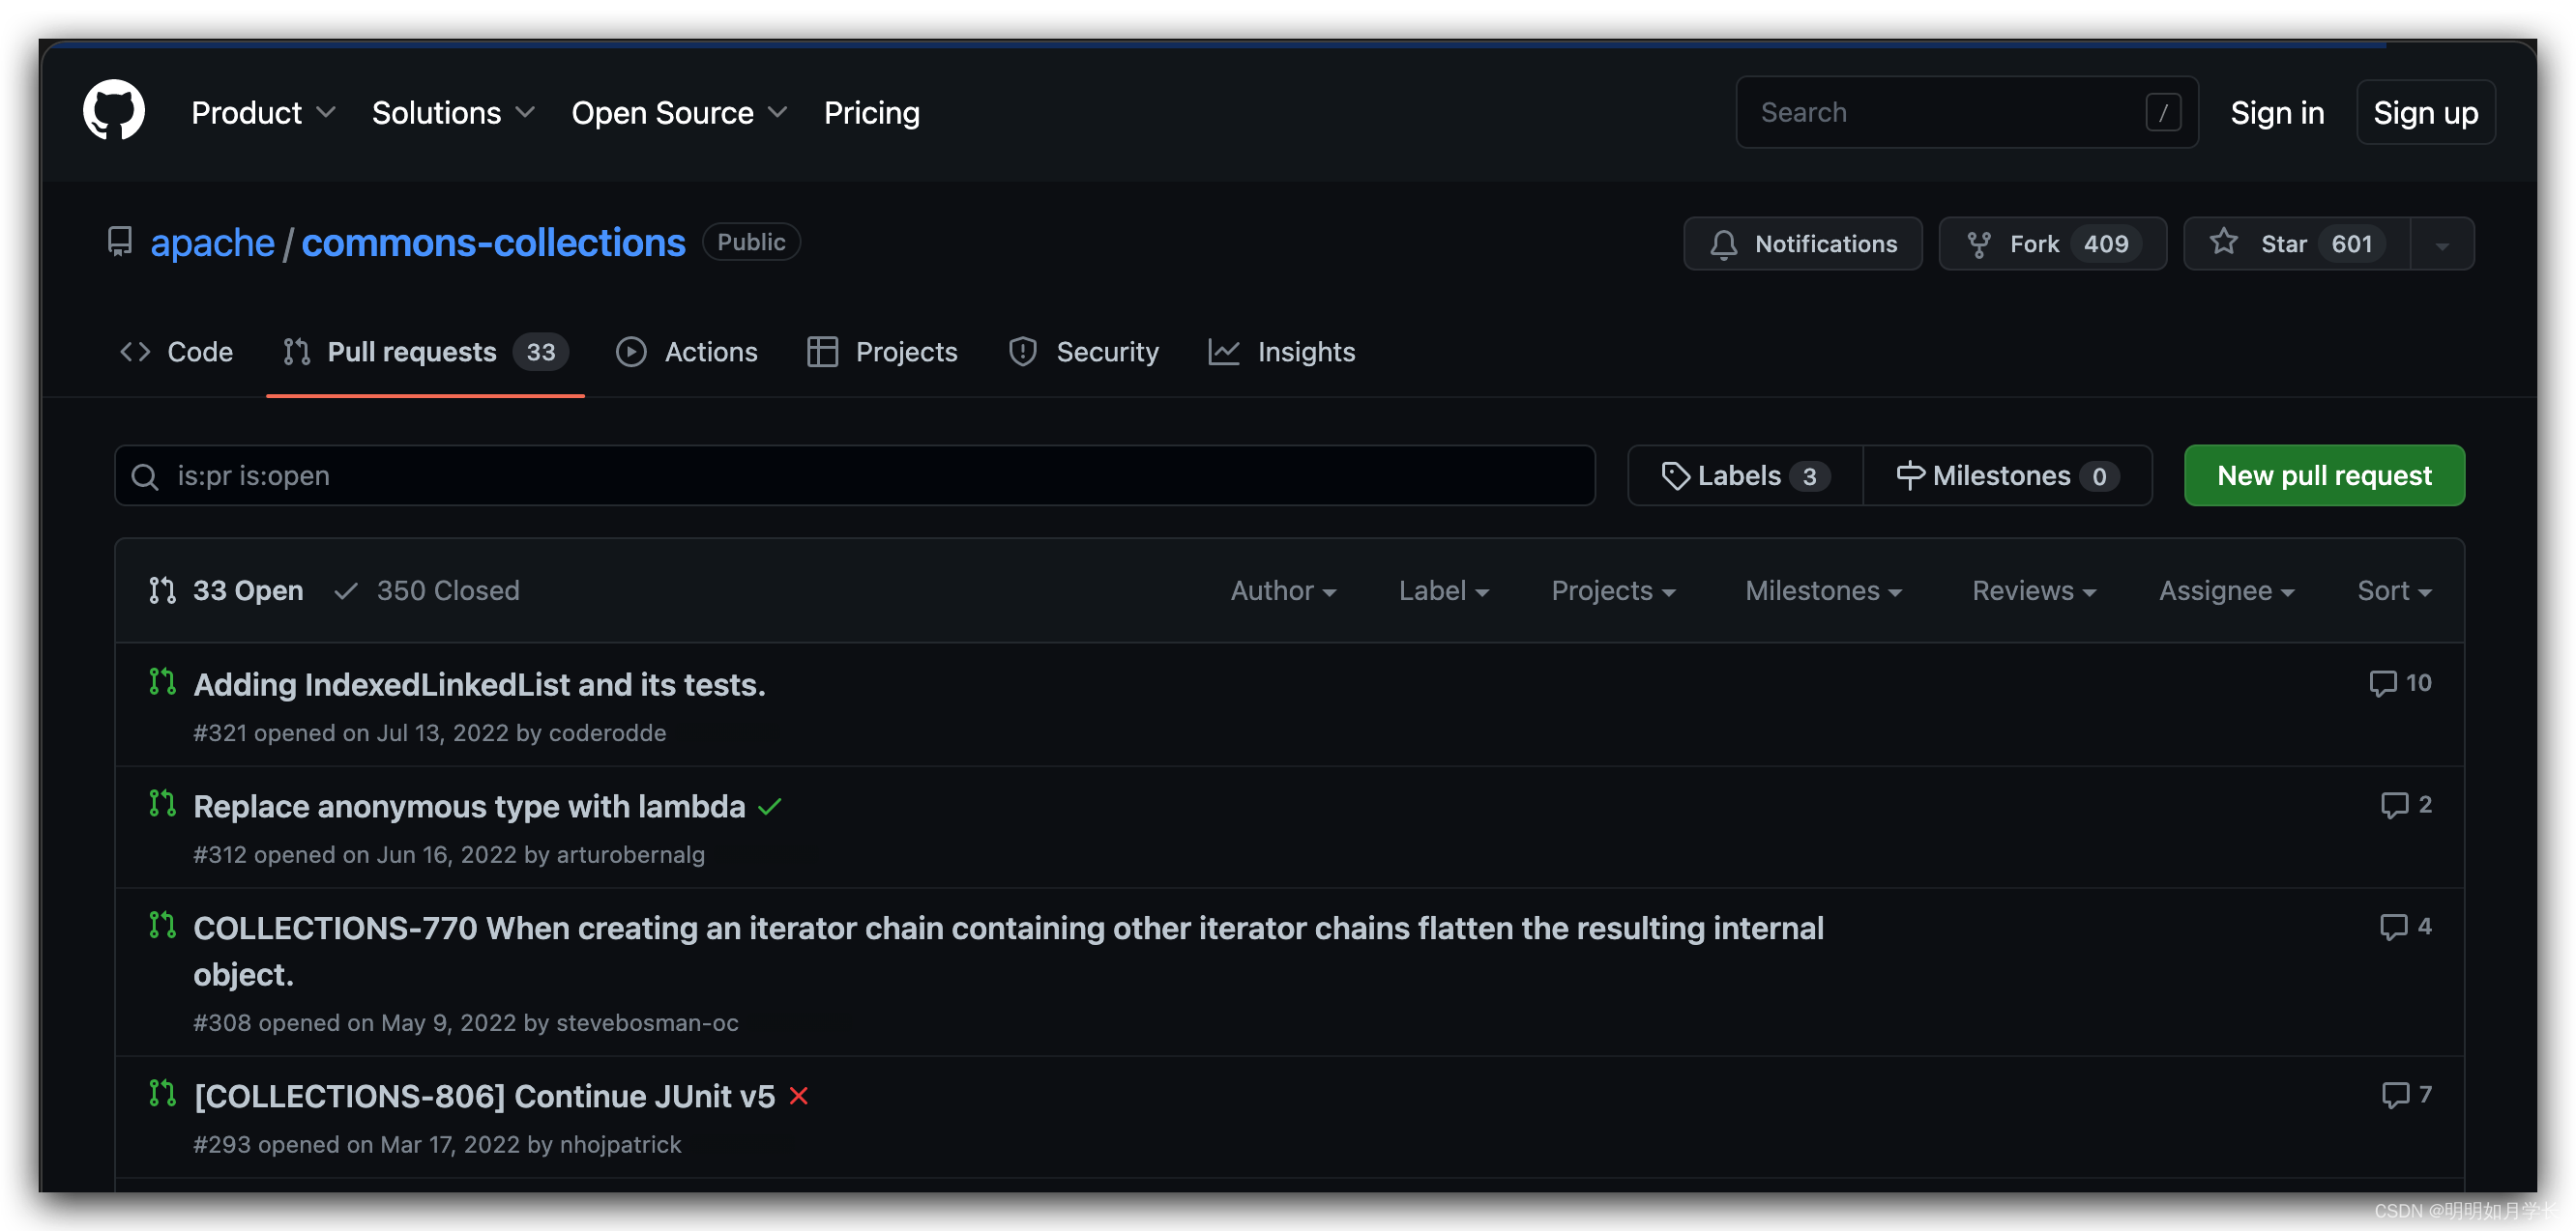Open the Sort dropdown menu
Screen dimensions: 2576x1231
click(2393, 590)
